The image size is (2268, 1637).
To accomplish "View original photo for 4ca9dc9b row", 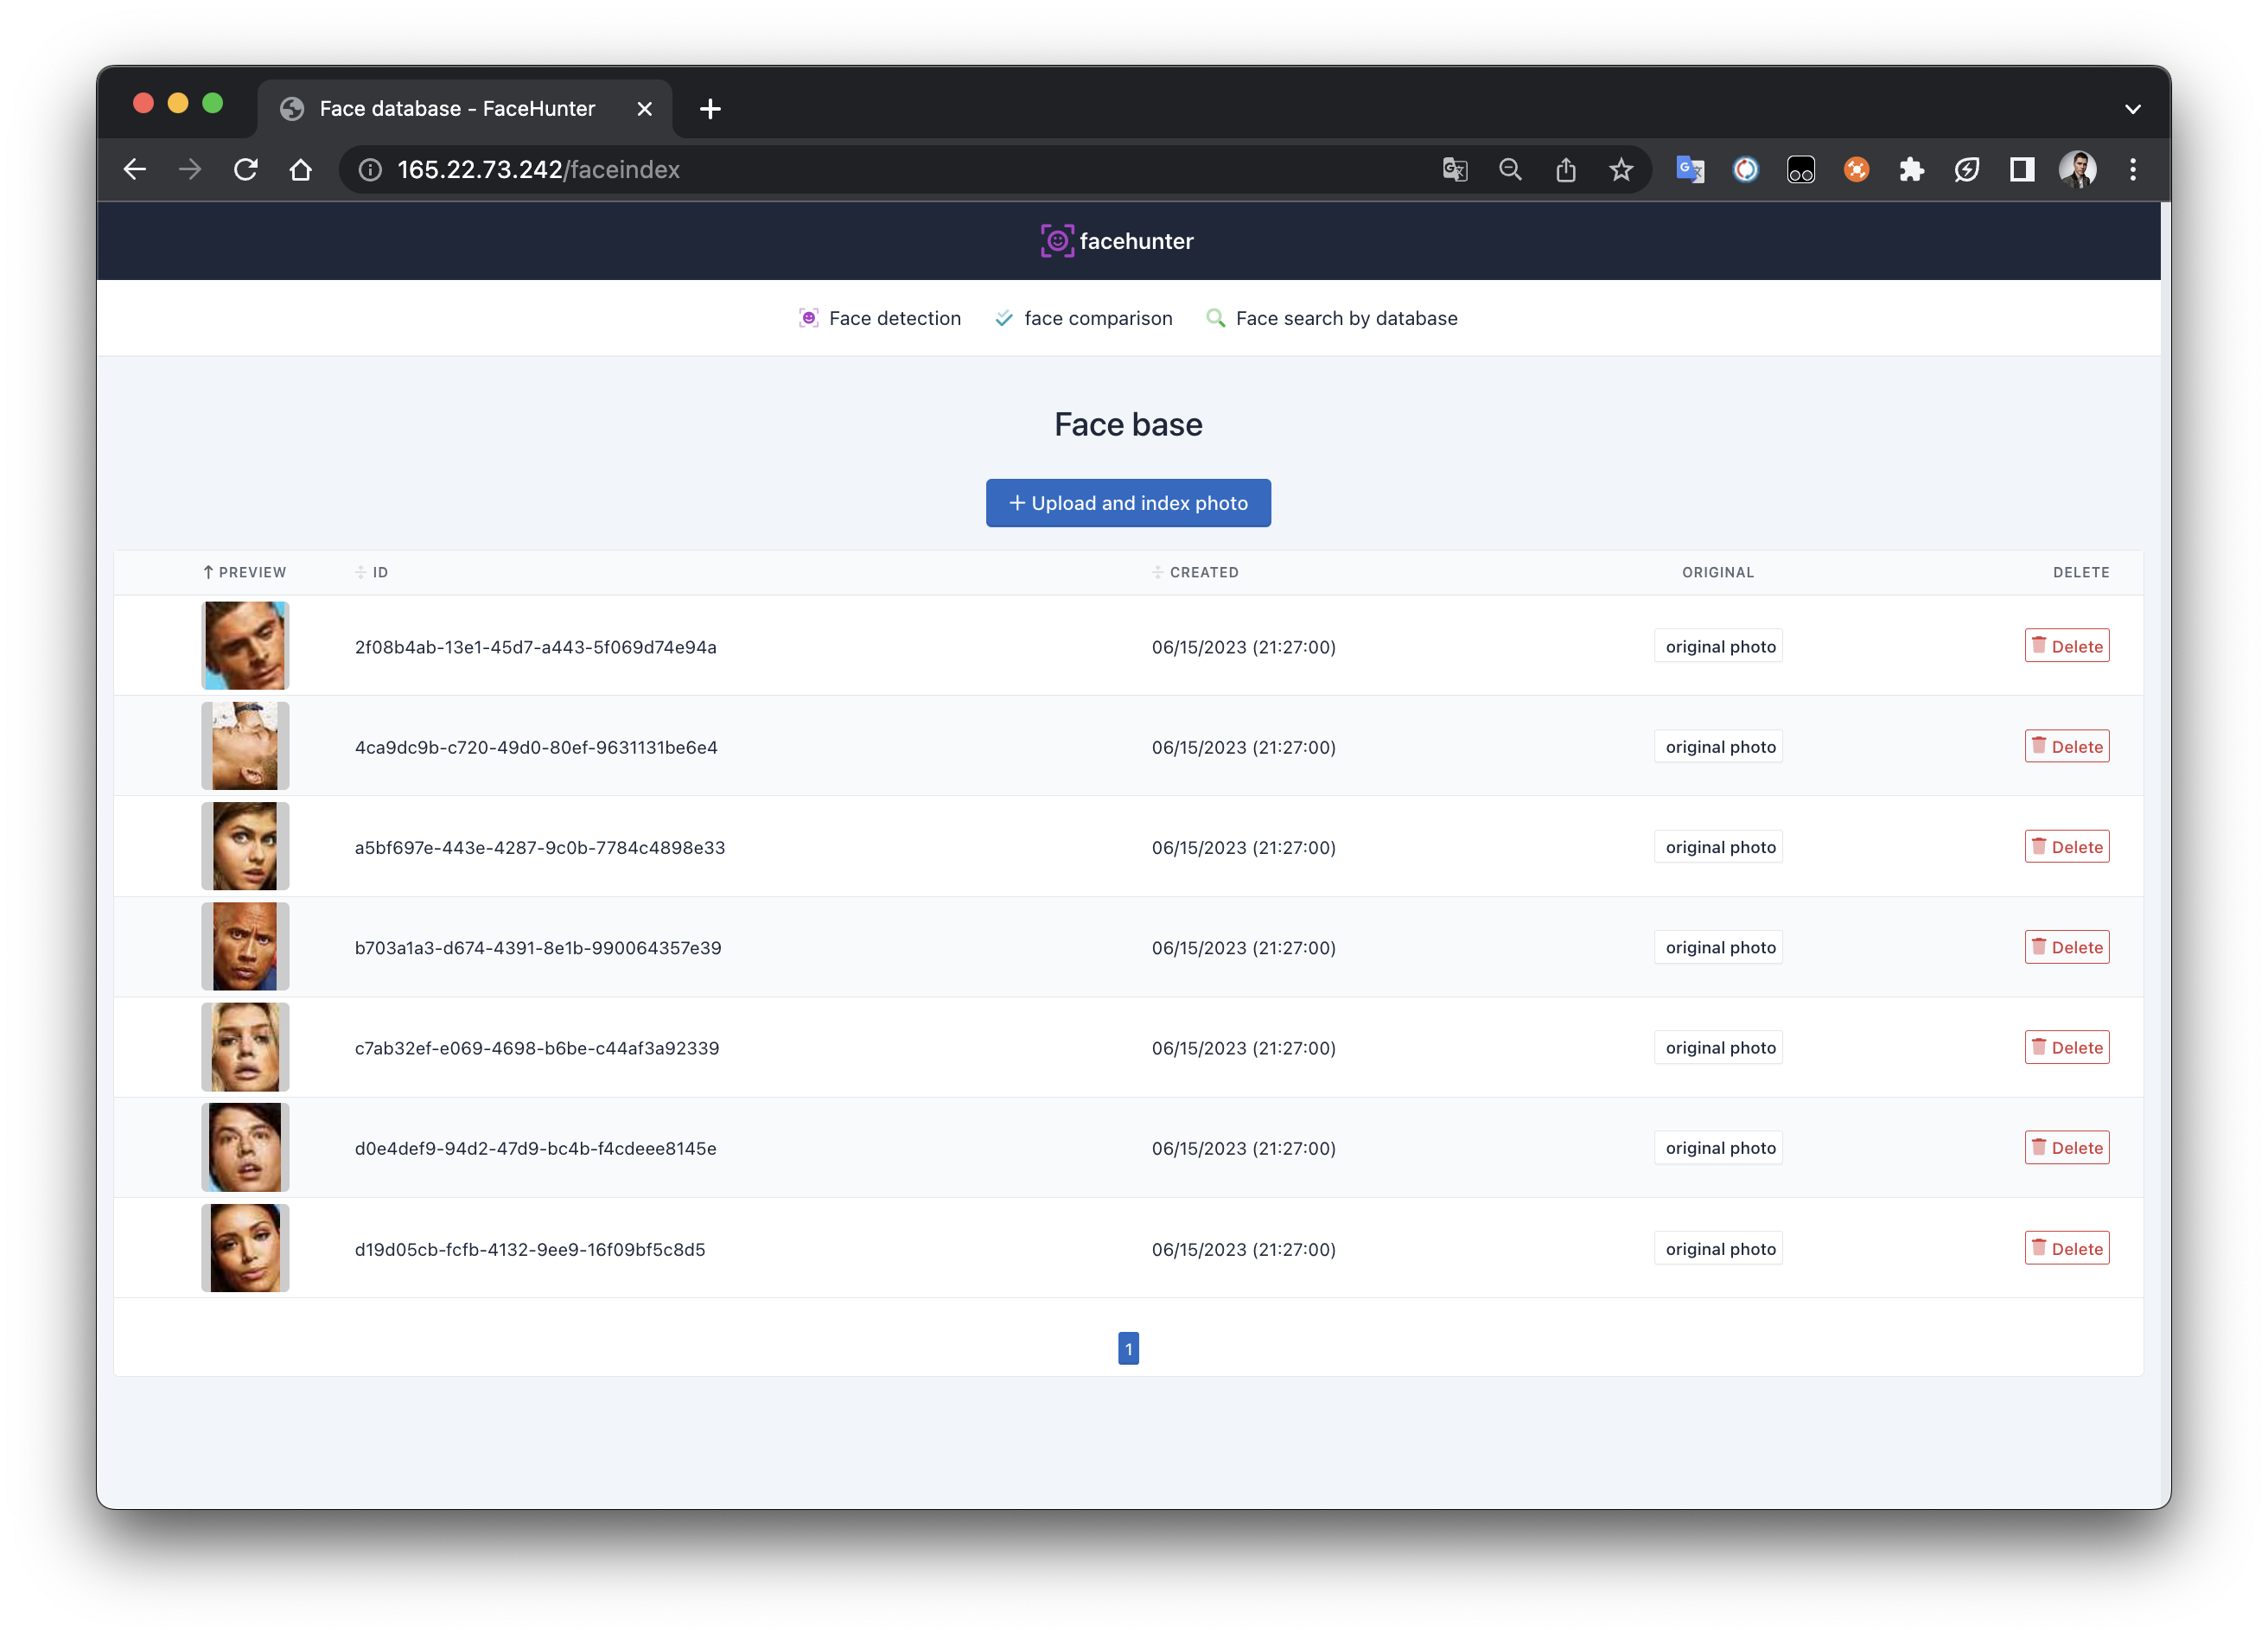I will tap(1719, 746).
